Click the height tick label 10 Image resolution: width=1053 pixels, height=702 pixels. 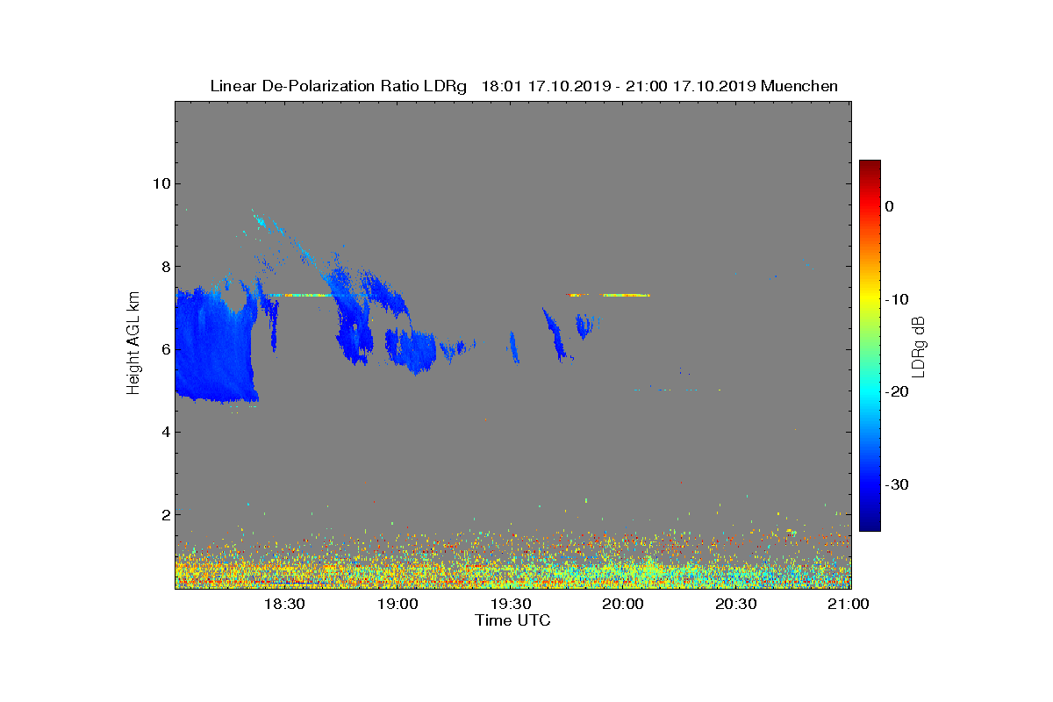coord(160,183)
